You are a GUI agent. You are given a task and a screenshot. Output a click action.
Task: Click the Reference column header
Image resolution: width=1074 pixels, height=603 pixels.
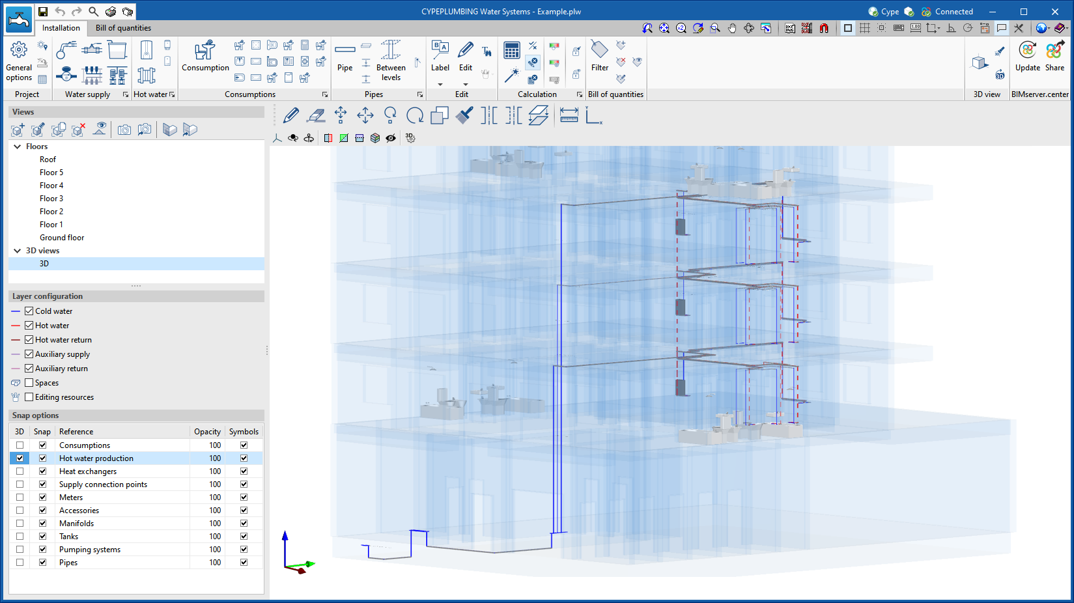click(x=122, y=432)
